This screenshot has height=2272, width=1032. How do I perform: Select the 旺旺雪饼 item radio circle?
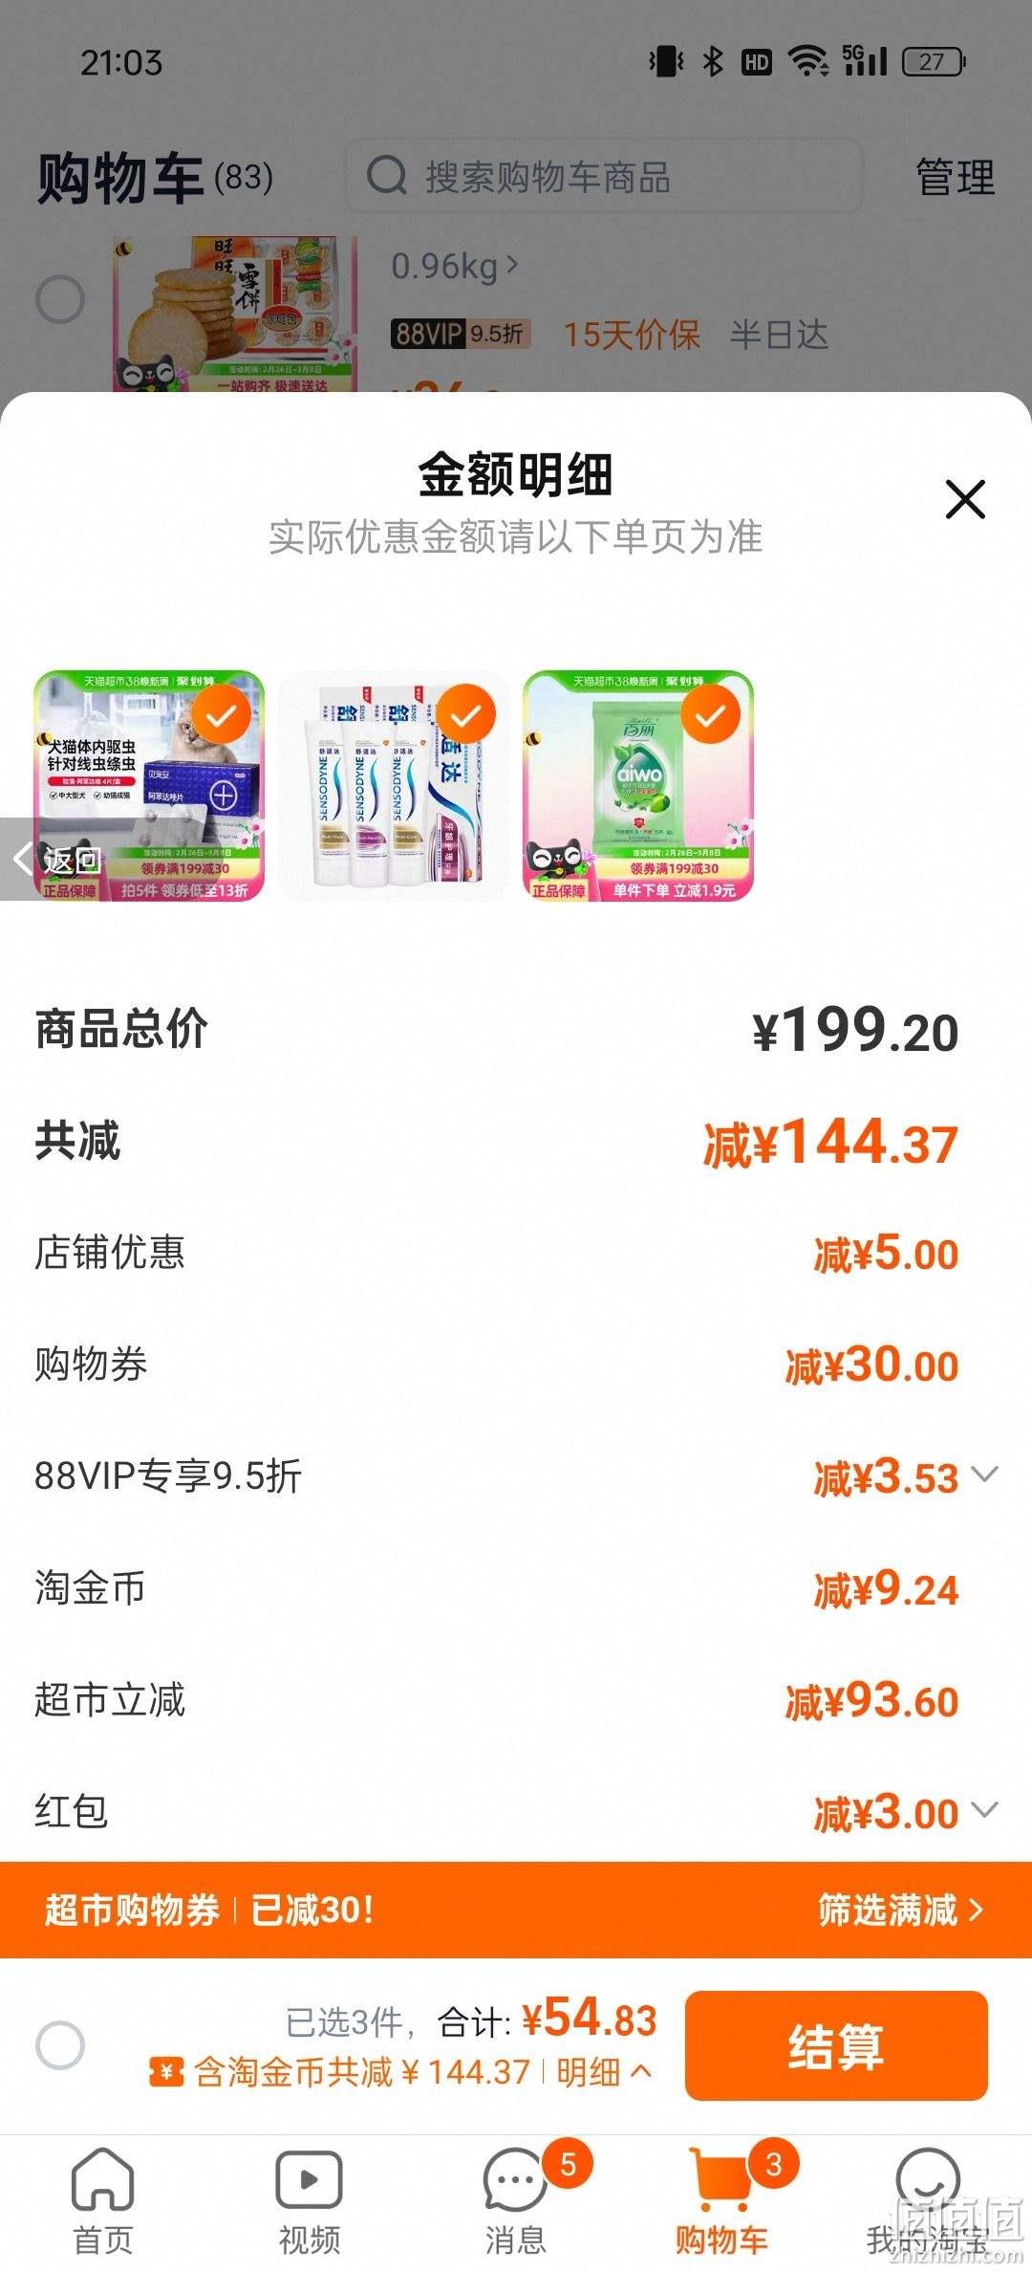[x=60, y=299]
